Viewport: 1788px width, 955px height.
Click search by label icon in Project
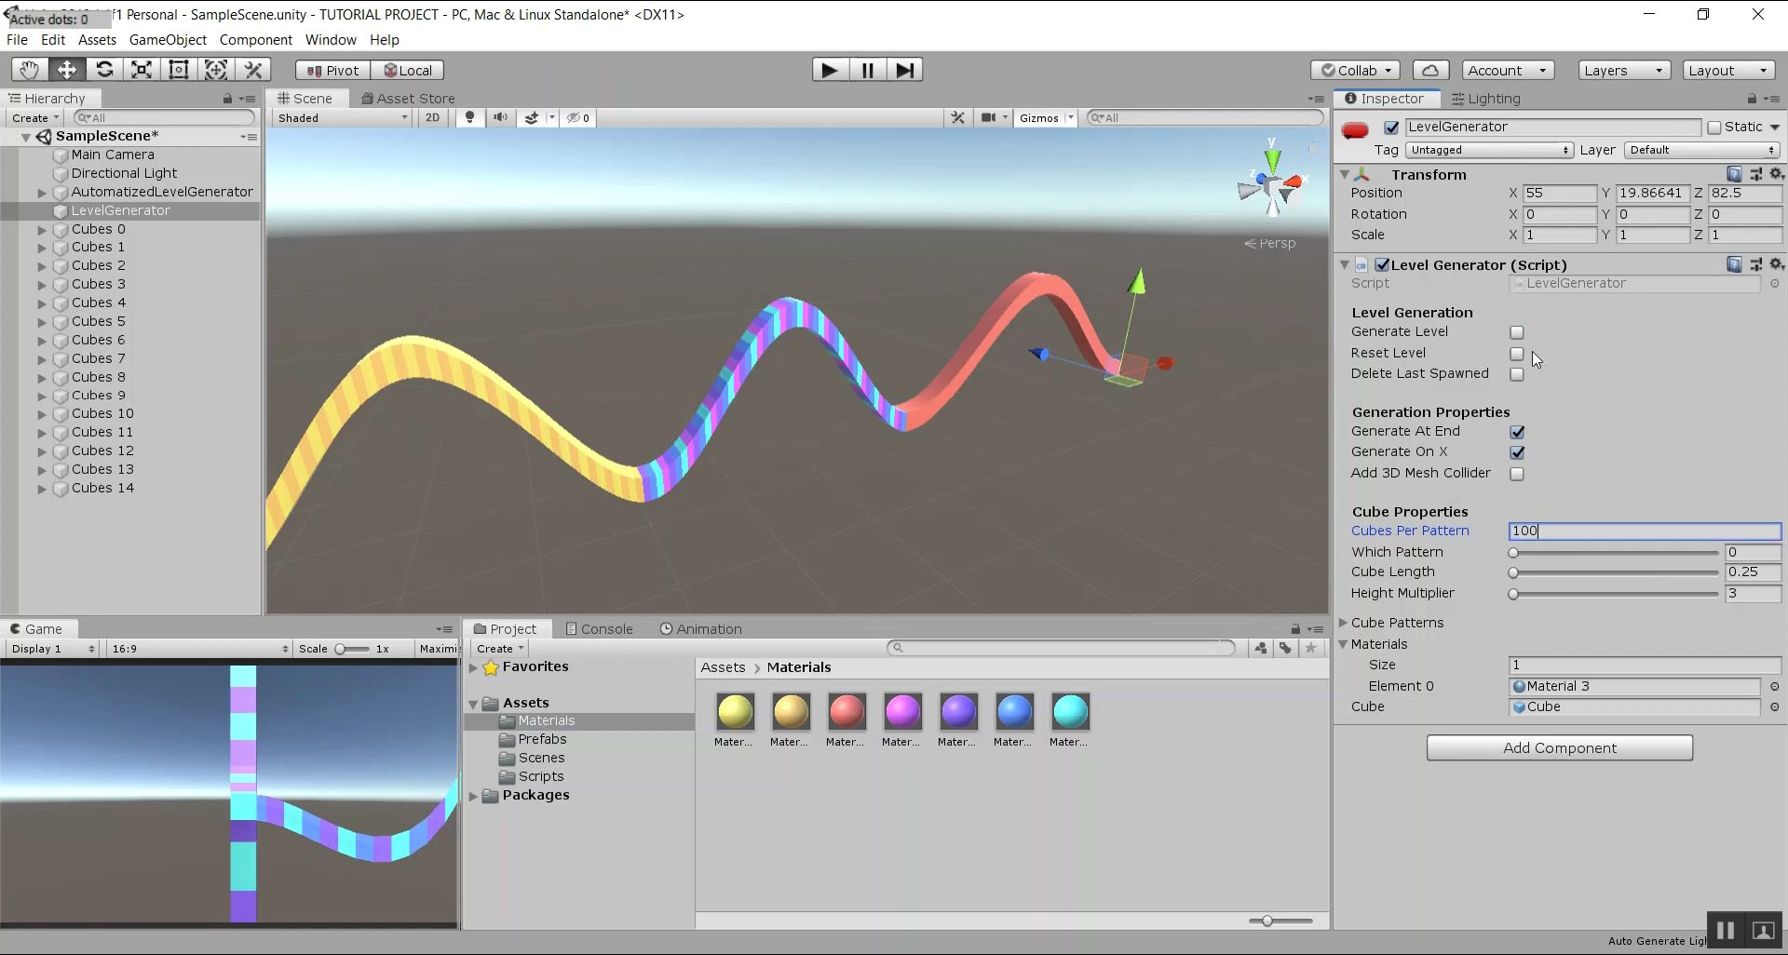pyautogui.click(x=1285, y=648)
